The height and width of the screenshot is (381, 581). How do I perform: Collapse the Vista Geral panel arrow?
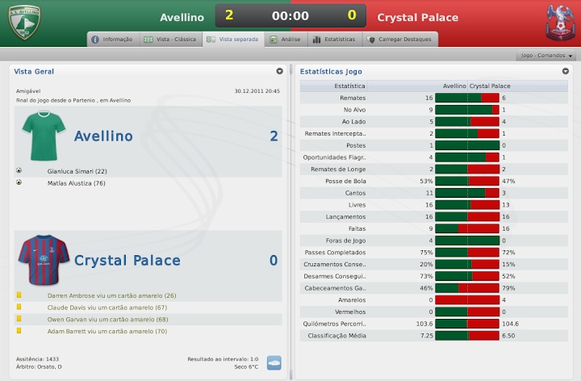pyautogui.click(x=279, y=71)
